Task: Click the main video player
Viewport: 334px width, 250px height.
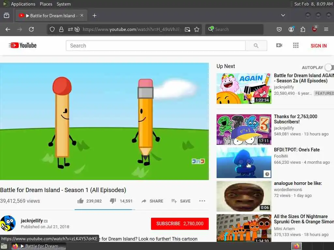Action: pyautogui.click(x=104, y=121)
